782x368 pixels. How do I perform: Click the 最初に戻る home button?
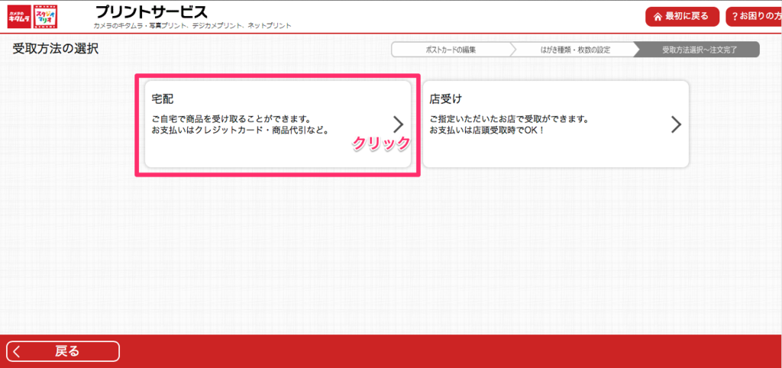[x=682, y=17]
